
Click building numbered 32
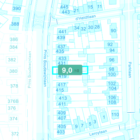pyautogui.click(x=83, y=29)
